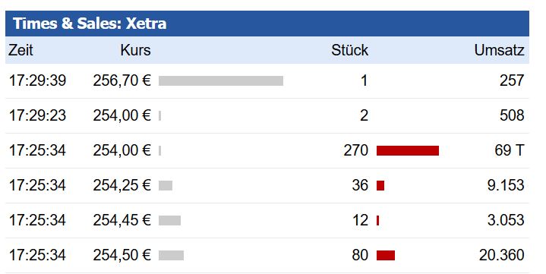
Task: Click the 256,70 € price value
Action: click(x=122, y=80)
